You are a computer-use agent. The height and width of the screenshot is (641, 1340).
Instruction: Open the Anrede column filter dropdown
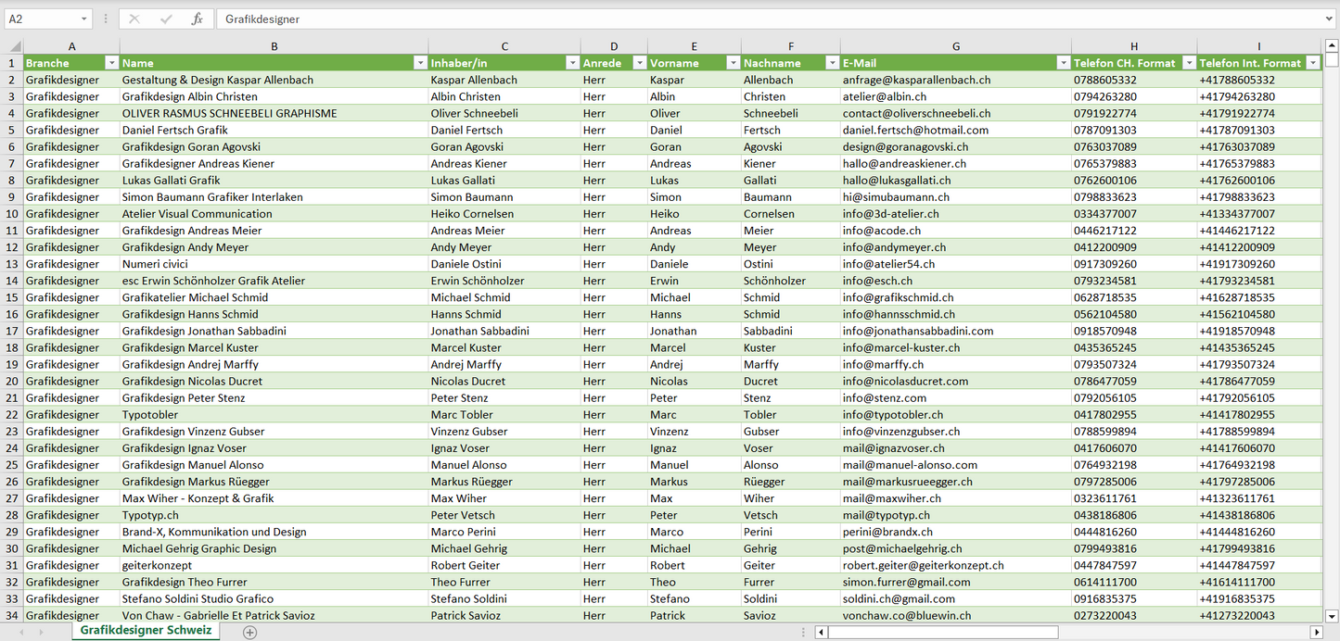point(639,63)
